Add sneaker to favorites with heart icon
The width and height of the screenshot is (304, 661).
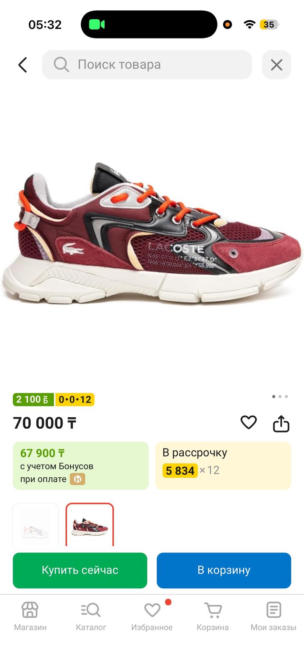point(249,422)
